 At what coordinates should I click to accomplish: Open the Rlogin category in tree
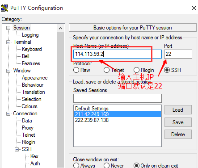coord(29,142)
